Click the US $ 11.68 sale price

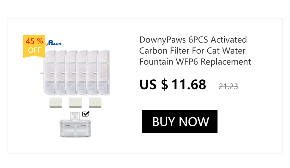click(x=173, y=85)
